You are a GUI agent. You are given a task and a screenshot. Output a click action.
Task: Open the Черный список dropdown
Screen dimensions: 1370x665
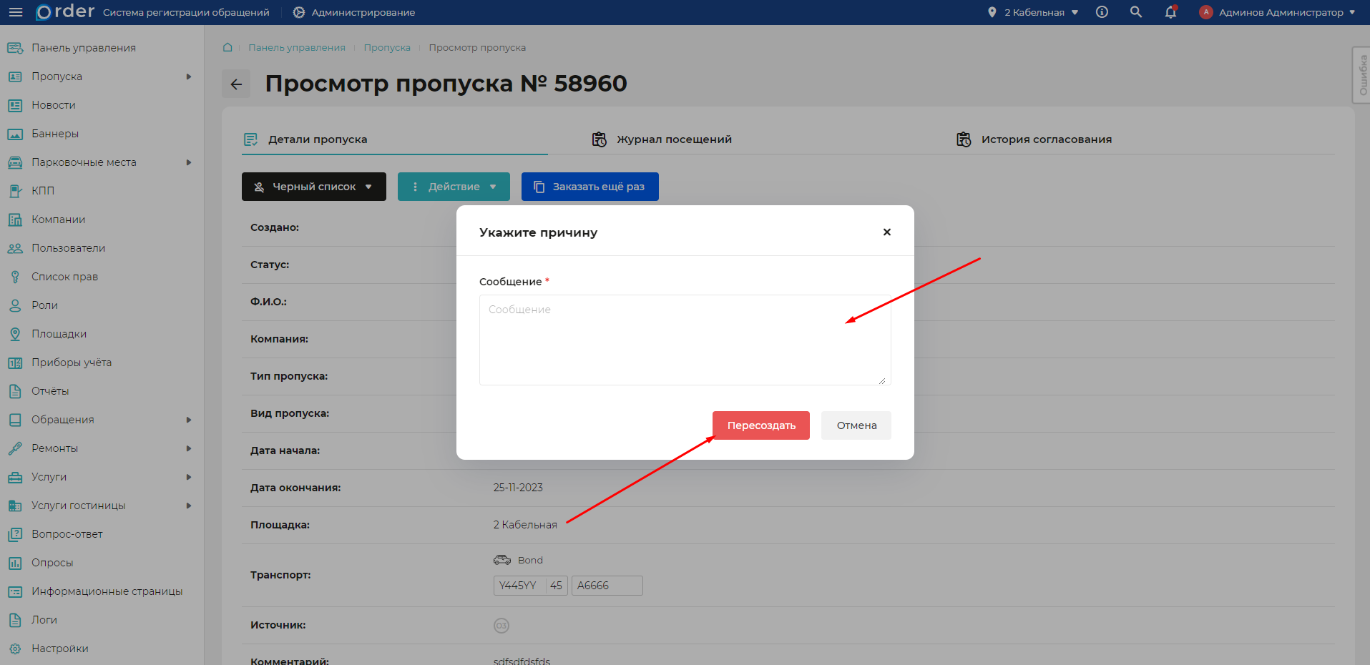(313, 187)
